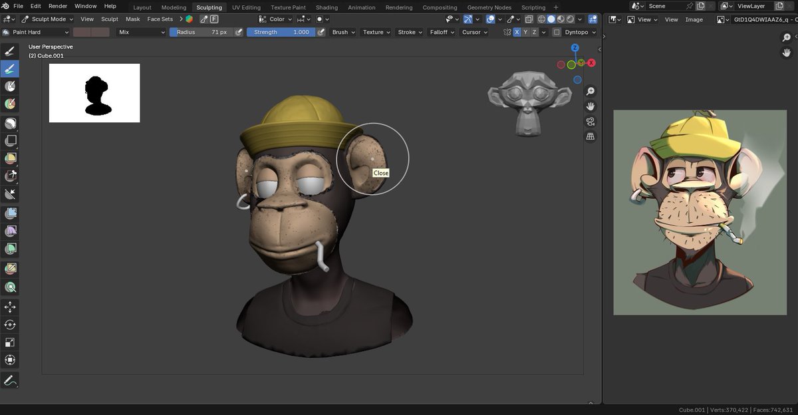Screen dimensions: 798x415
Task: Expand the Stroke settings dropdown
Action: tap(409, 32)
